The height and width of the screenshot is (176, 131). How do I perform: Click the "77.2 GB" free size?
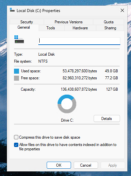[x=111, y=78]
